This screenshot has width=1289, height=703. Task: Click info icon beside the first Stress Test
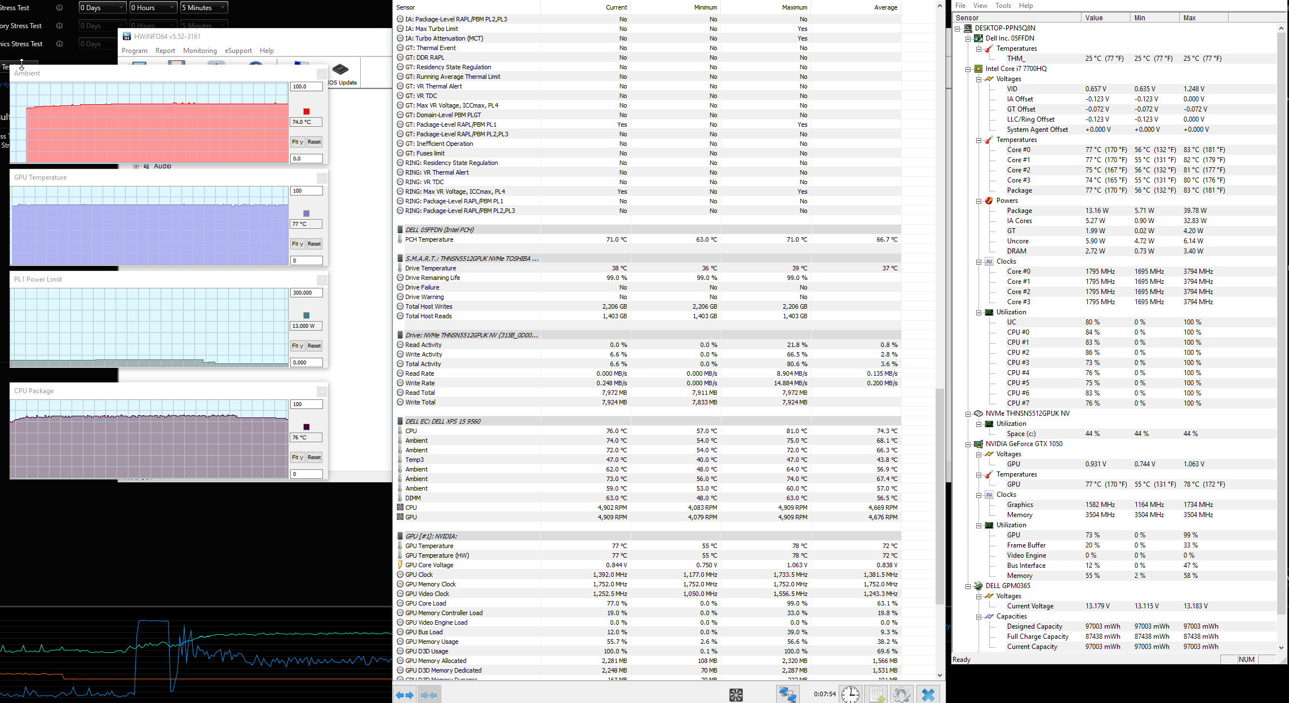coord(59,8)
